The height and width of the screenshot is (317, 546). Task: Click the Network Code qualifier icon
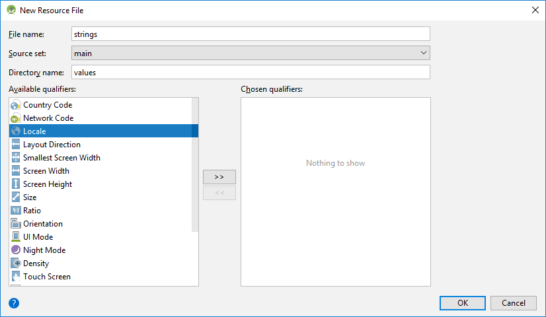(16, 118)
